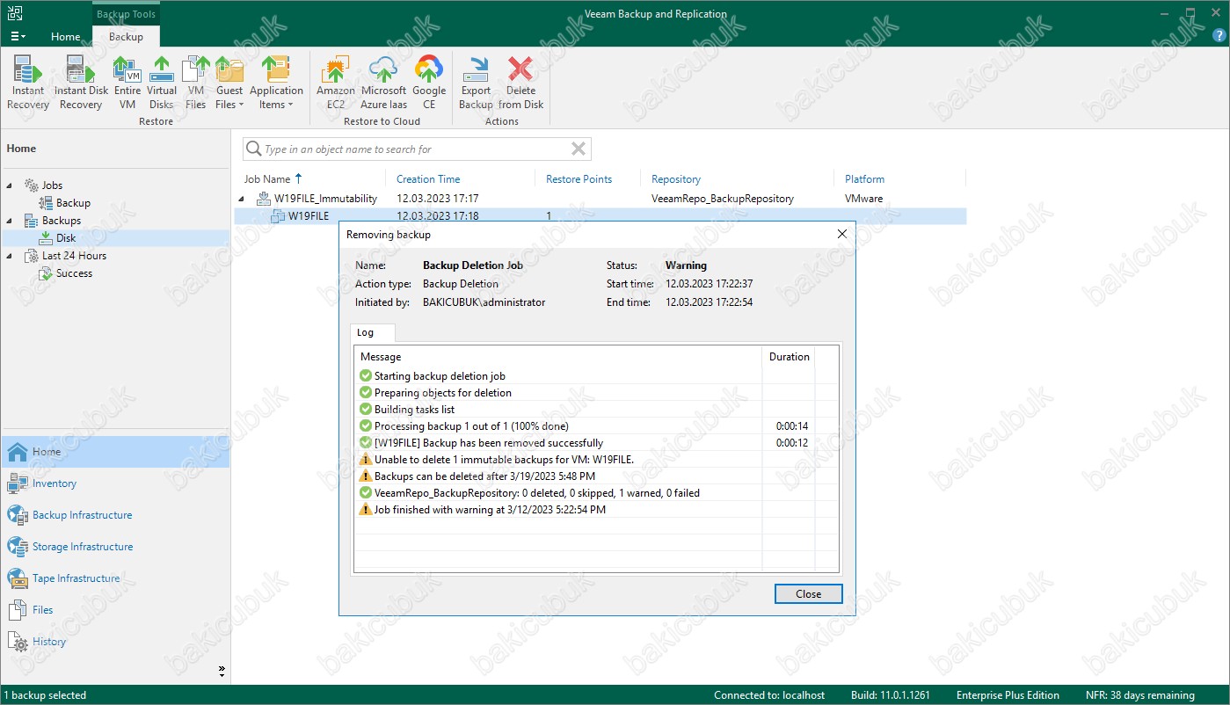Restore VM Files button
This screenshot has width=1230, height=705.
pos(195,83)
